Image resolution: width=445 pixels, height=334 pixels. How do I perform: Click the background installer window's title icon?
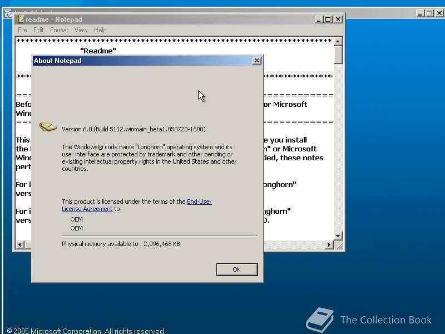[8, 13]
